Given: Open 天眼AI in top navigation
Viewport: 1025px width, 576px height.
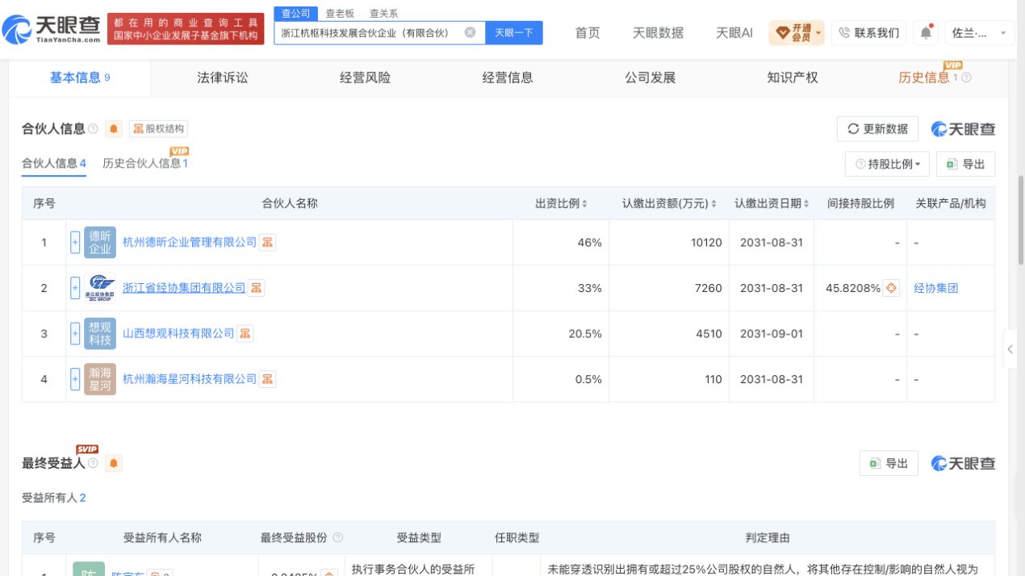Looking at the screenshot, I should (x=734, y=33).
